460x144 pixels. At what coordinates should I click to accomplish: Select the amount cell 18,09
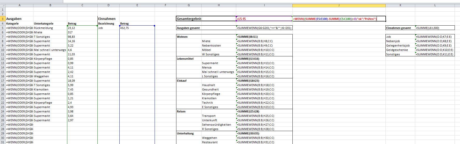82,81
